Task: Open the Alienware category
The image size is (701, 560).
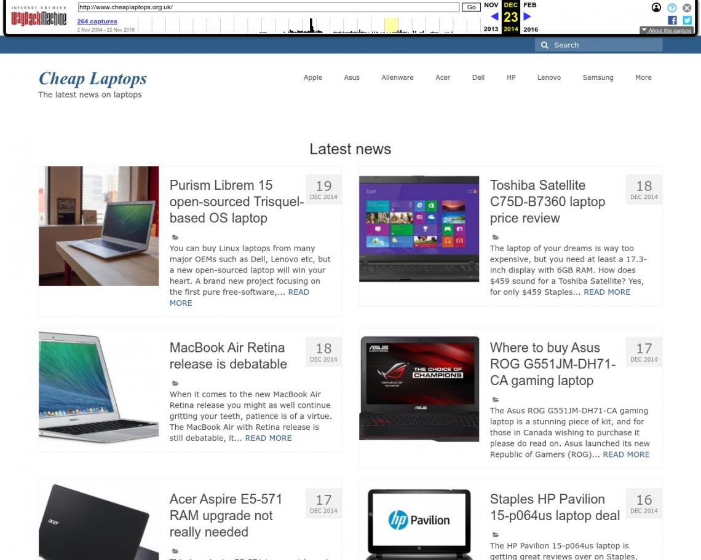Action: pyautogui.click(x=397, y=77)
